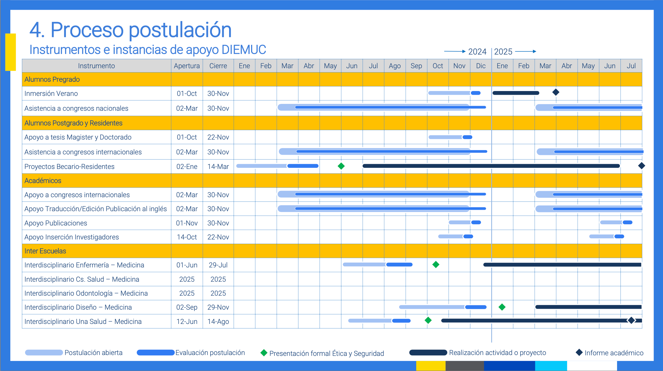Click the light blue Postulación abierta legend bar
The image size is (663, 371).
(x=44, y=353)
